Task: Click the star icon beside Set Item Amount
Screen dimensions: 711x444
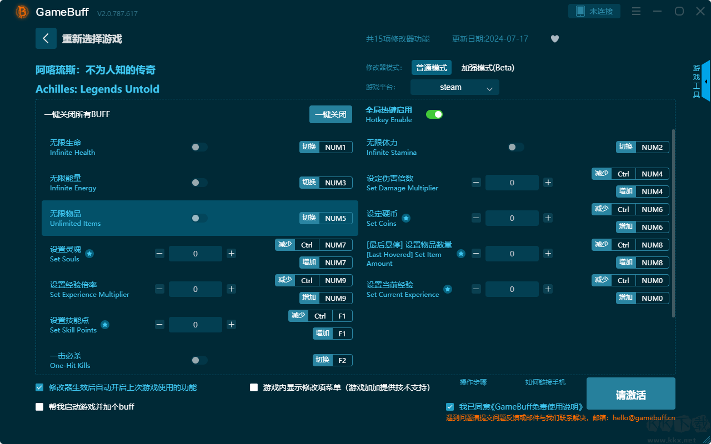Action: click(461, 254)
